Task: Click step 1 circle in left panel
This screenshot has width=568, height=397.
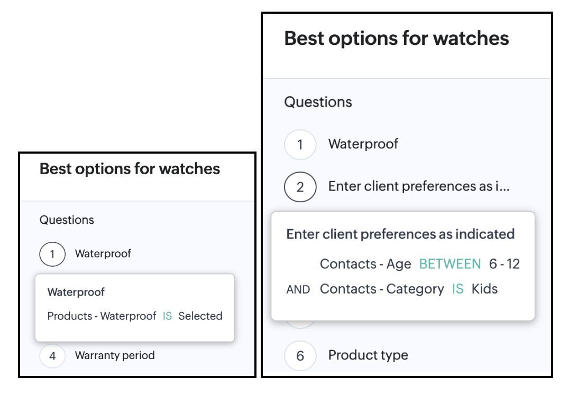Action: tap(52, 254)
